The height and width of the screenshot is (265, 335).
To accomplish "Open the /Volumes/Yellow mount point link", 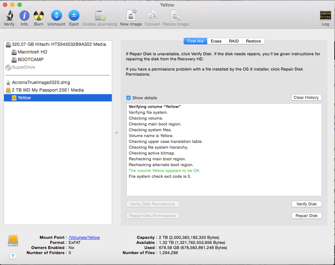I will (84, 237).
